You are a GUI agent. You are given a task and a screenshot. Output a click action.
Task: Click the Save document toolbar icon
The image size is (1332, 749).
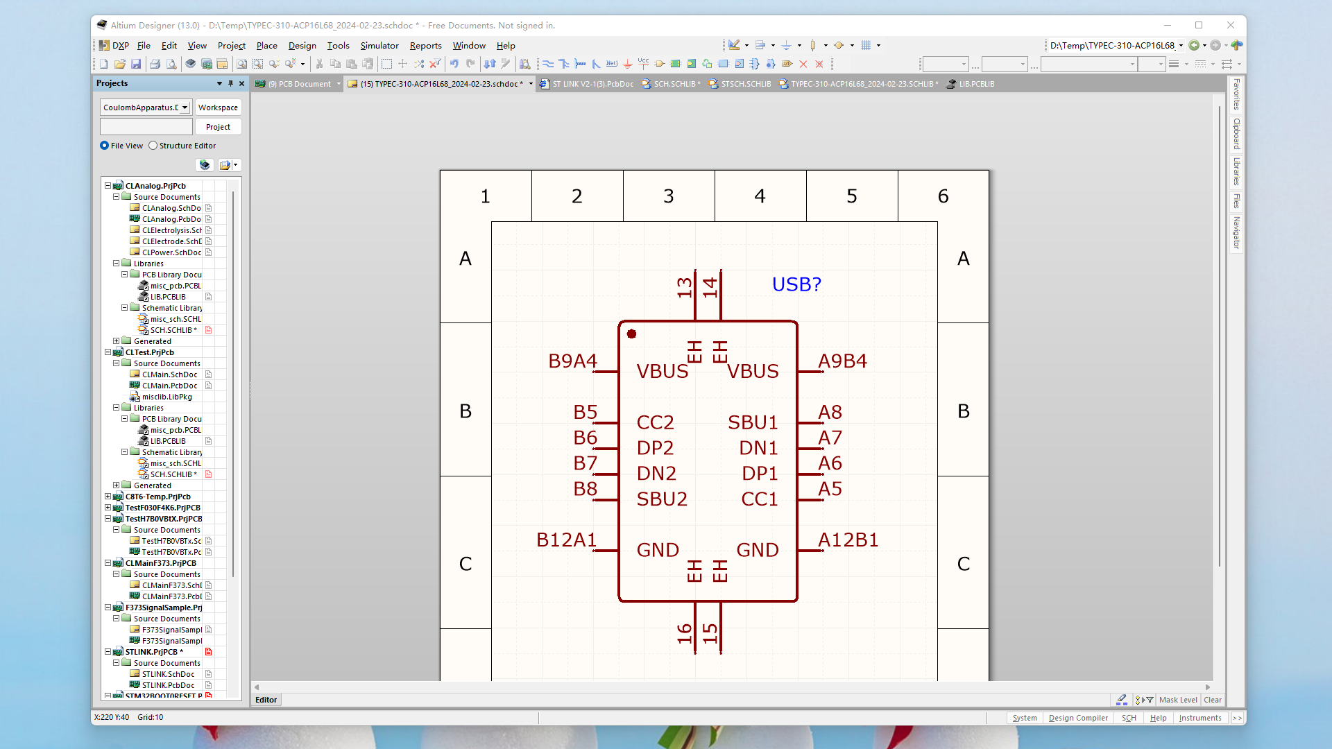click(x=136, y=64)
